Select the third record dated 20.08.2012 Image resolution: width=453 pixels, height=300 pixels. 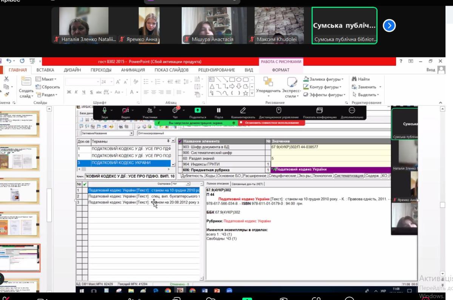pyautogui.click(x=143, y=202)
